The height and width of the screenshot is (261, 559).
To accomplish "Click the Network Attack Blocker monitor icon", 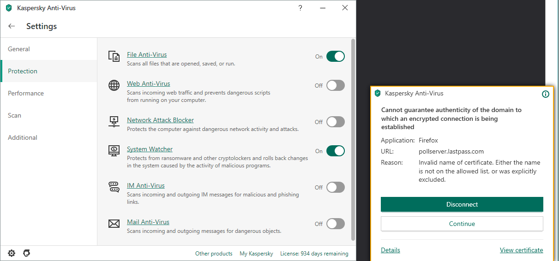I will click(114, 122).
